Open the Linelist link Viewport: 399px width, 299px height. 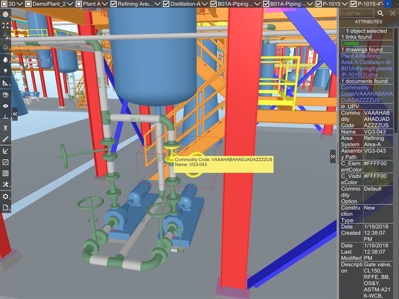coord(350,43)
